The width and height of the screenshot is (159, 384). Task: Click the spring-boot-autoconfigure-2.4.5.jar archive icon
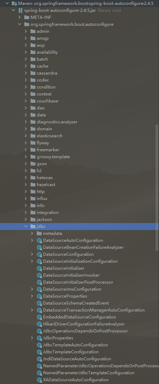pos(20,10)
